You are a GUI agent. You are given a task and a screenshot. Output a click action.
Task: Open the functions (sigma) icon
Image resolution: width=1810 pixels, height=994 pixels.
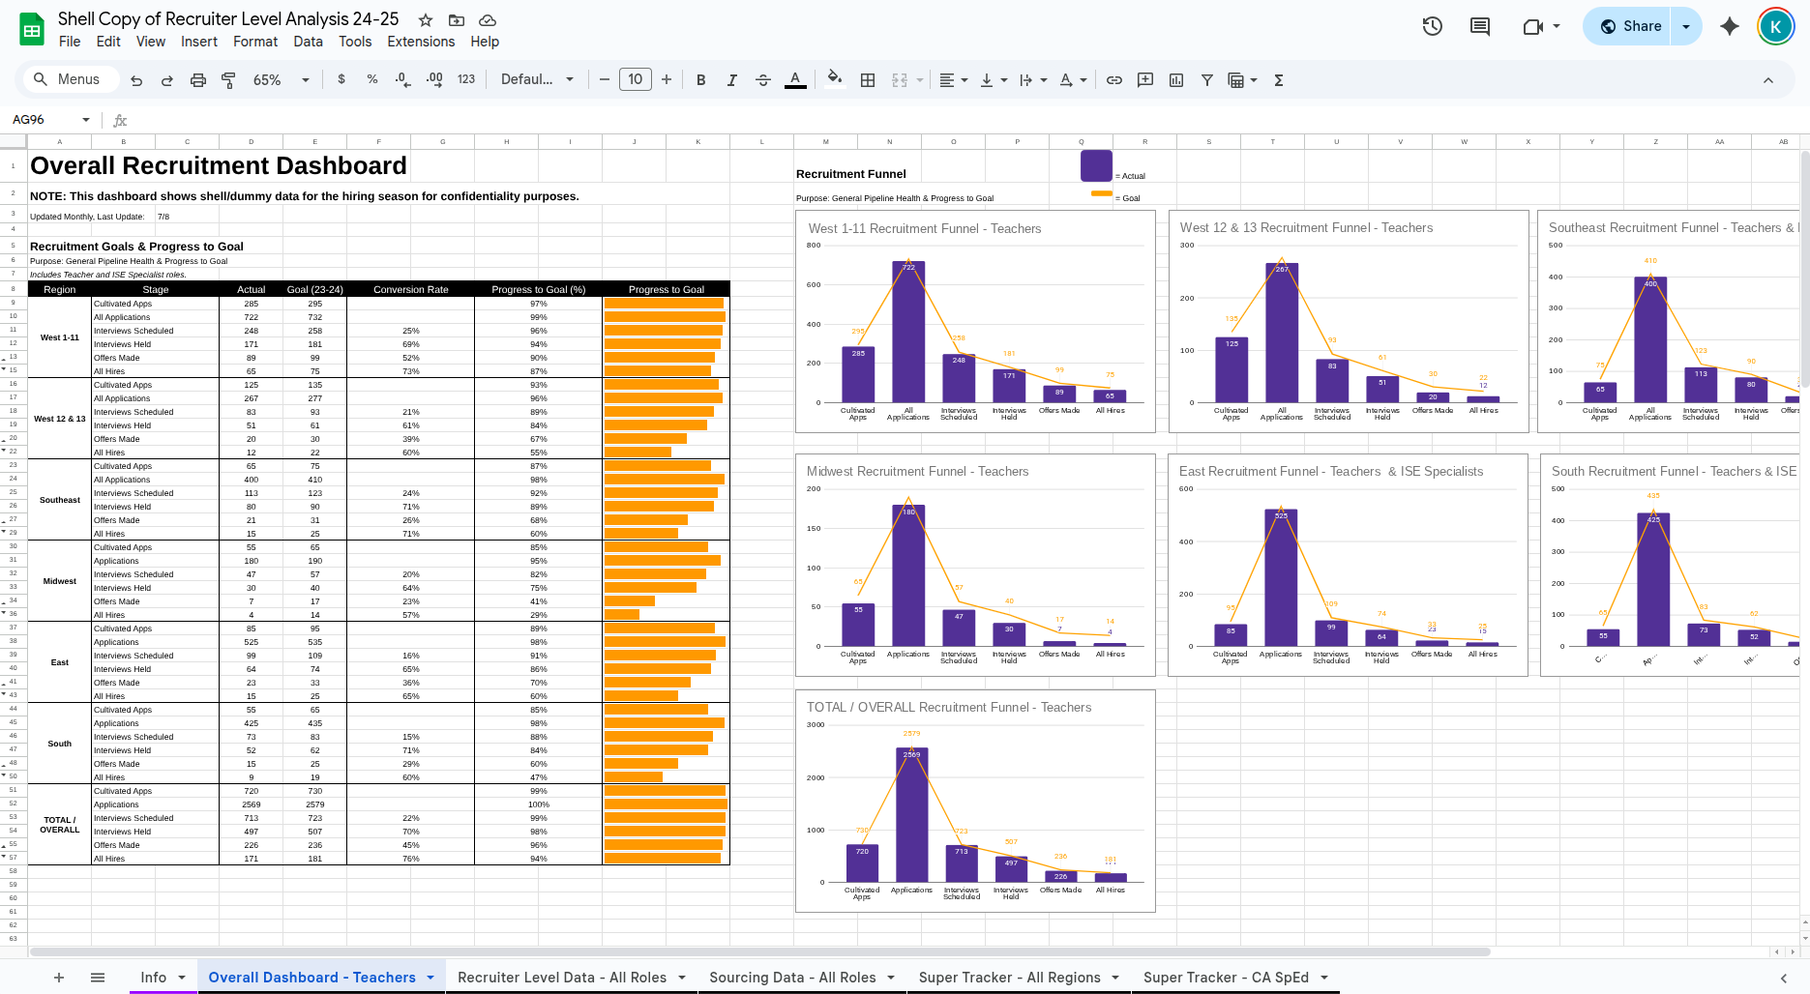[1278, 79]
